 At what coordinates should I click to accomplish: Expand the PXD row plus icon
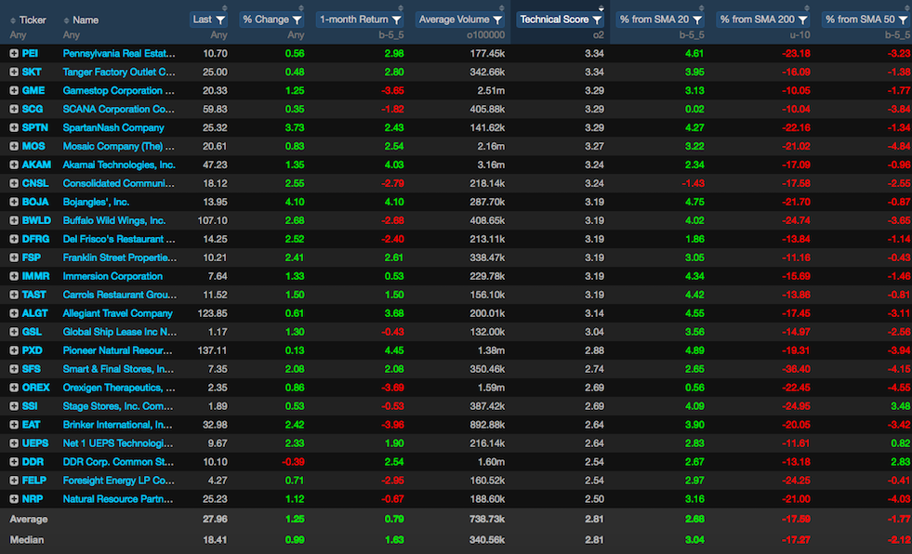(14, 350)
